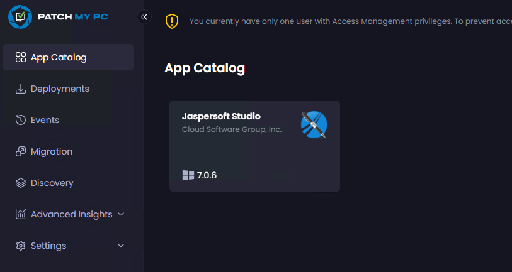512x272 pixels.
Task: Expand the Settings chevron
Action: coord(121,246)
